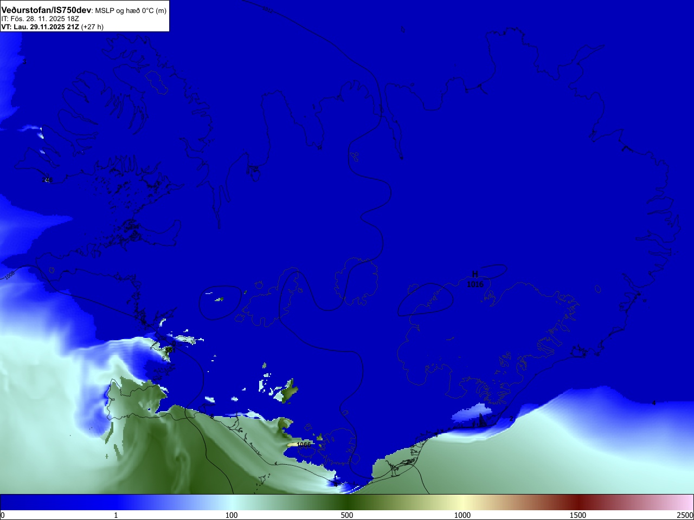Click the '1066' height label on map
694x520 pixels.
coord(304,445)
